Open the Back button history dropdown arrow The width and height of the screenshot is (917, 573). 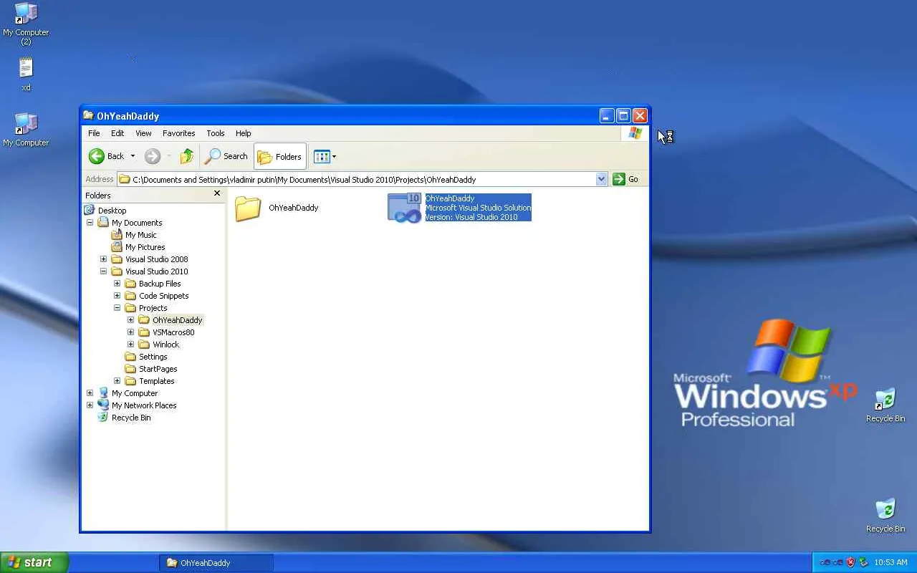[133, 156]
